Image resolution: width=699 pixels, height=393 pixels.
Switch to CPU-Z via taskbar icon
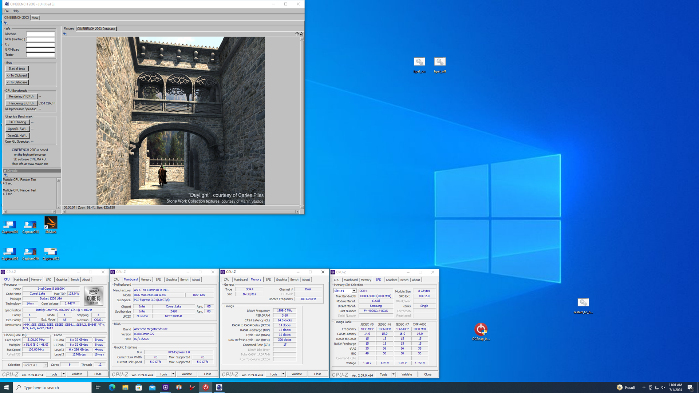click(166, 388)
